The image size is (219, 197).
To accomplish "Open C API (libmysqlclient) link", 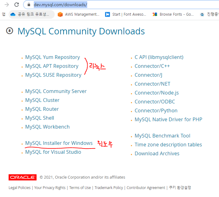I will pos(159,57).
